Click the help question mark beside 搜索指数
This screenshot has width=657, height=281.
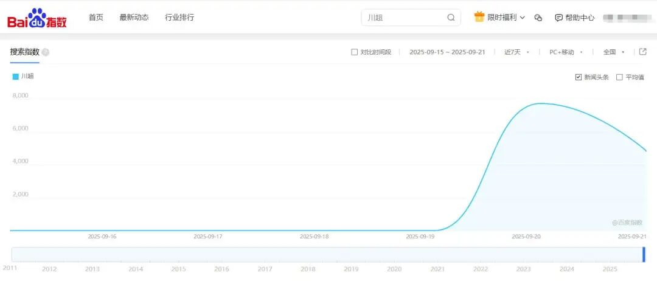coord(46,52)
